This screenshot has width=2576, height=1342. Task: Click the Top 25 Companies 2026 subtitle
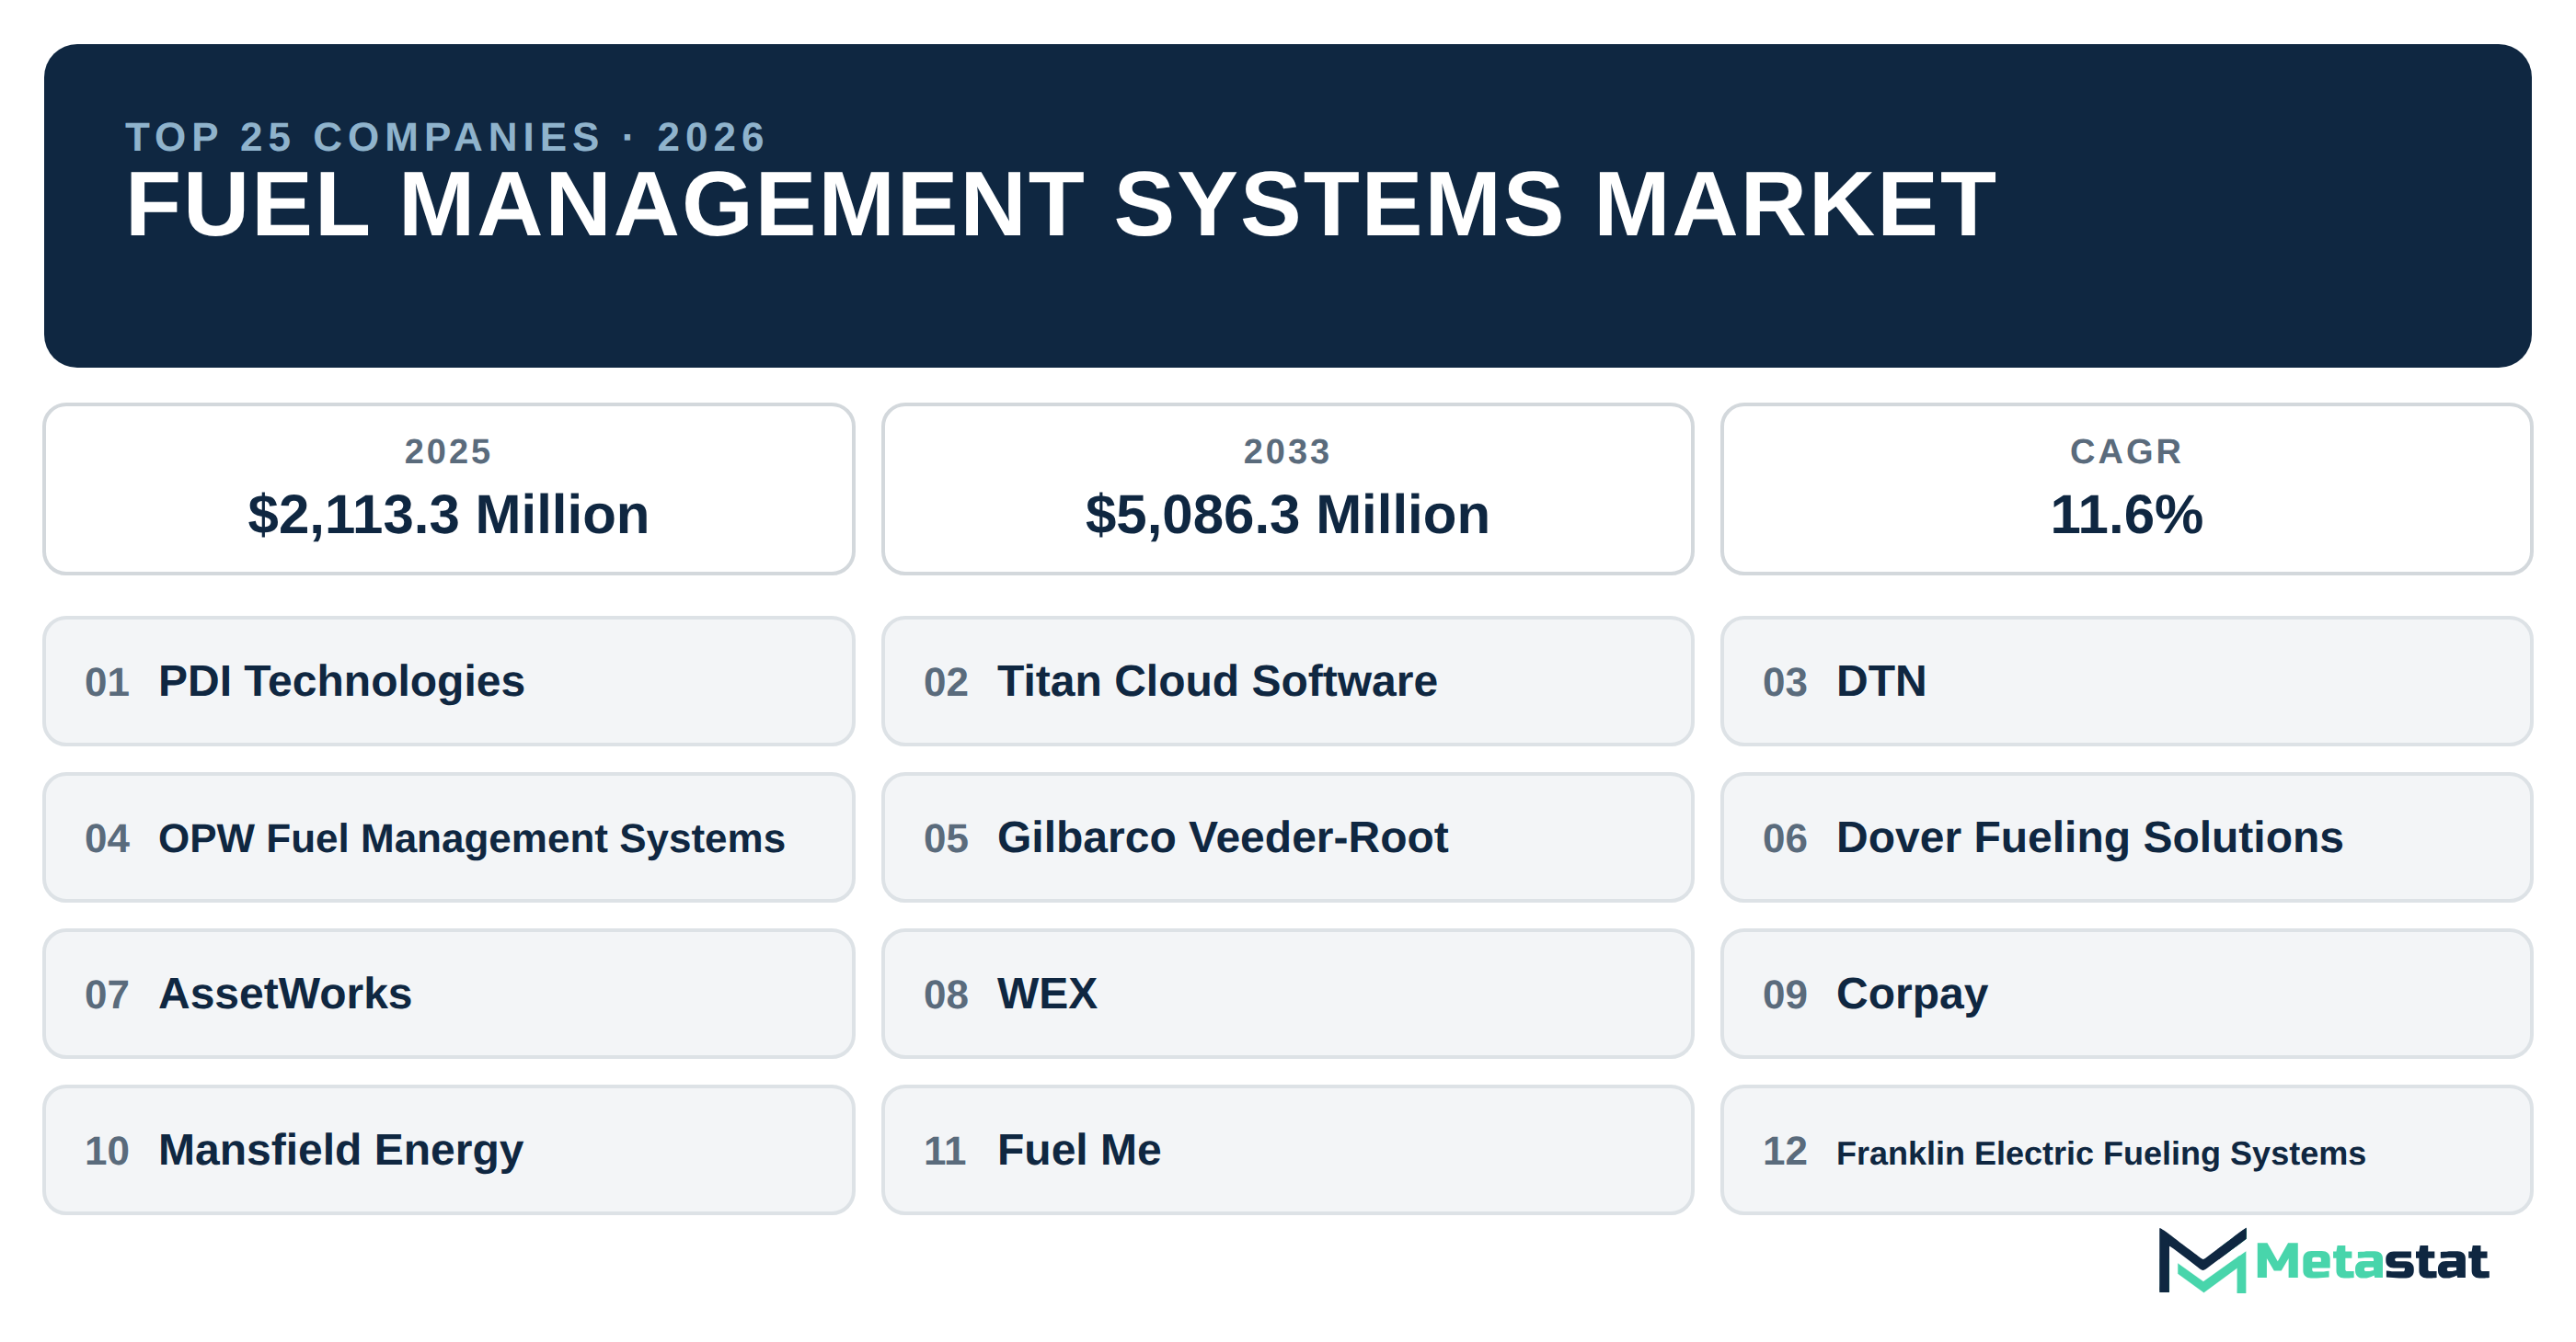[x=446, y=137]
